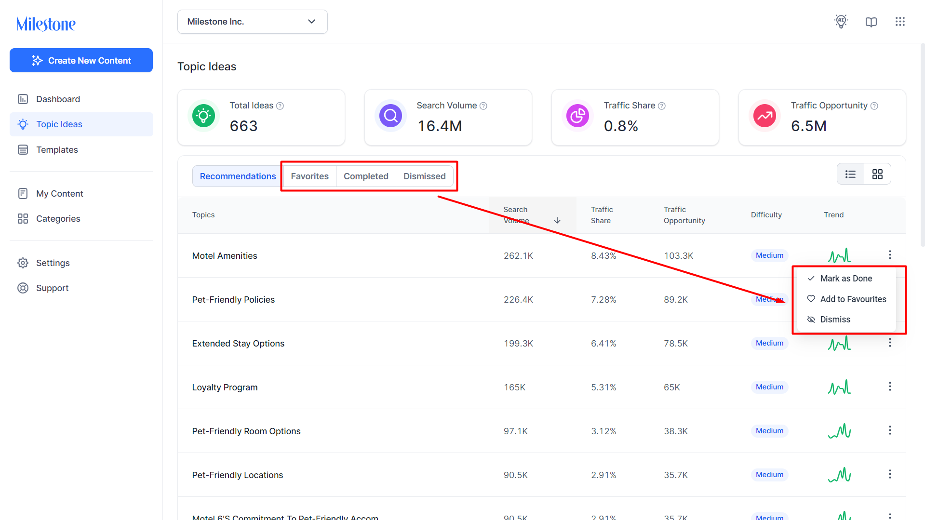Sort by Traffic Share column header
This screenshot has width=925, height=520.
pyautogui.click(x=602, y=215)
